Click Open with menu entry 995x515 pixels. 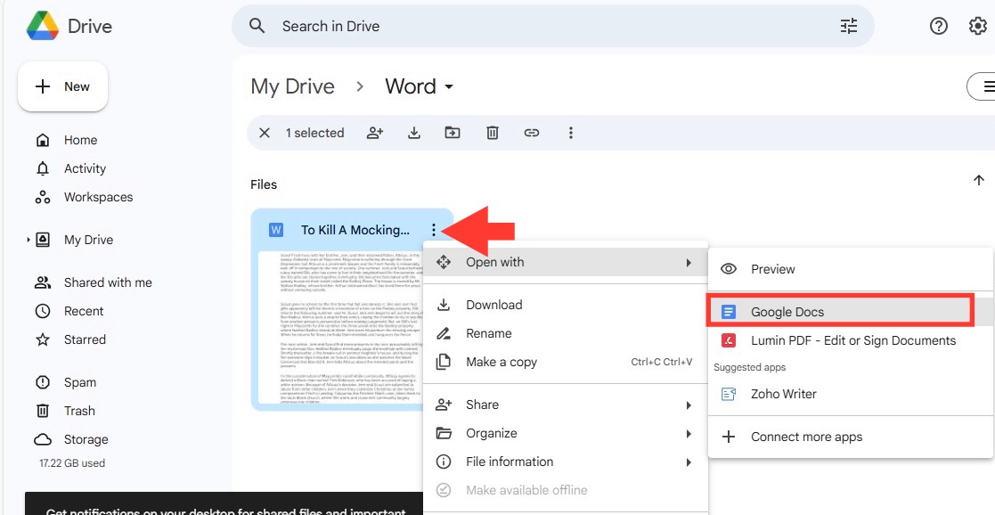tap(566, 262)
